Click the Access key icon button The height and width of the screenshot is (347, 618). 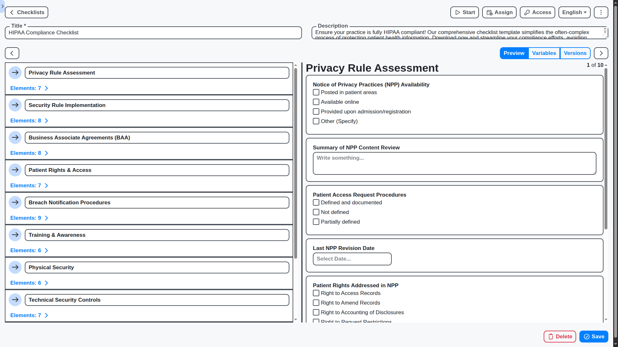click(x=537, y=12)
